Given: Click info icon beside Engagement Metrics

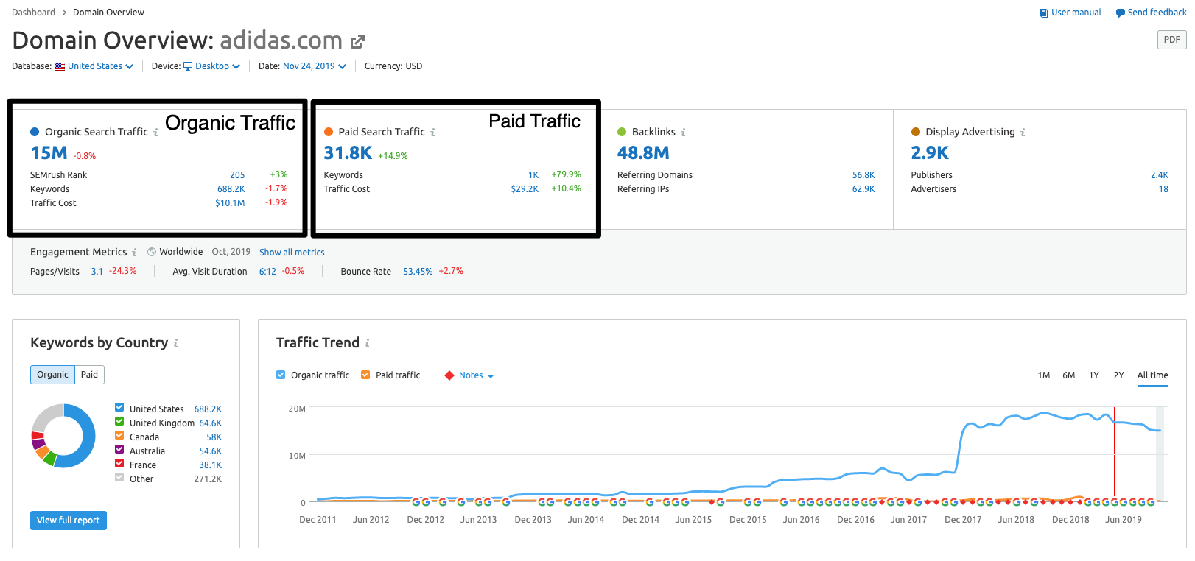Looking at the screenshot, I should point(134,253).
